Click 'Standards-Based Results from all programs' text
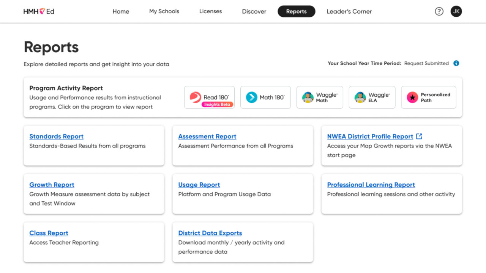This screenshot has width=486, height=273. 87,146
